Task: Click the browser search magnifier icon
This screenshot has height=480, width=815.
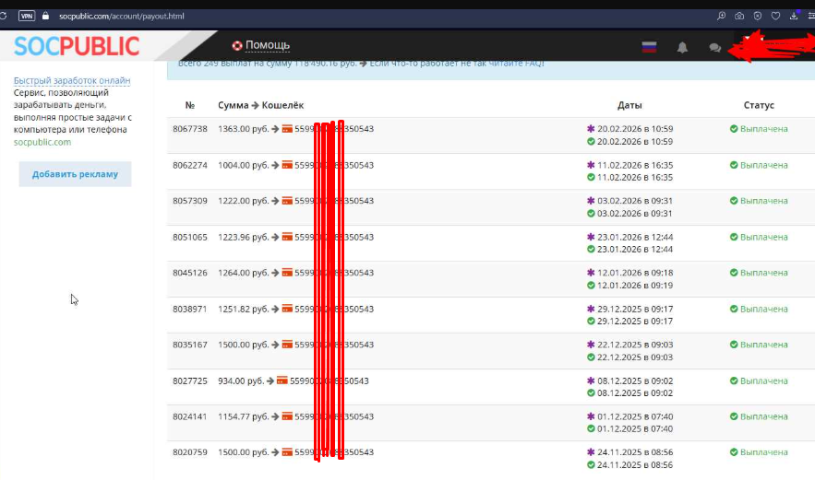Action: click(x=721, y=16)
